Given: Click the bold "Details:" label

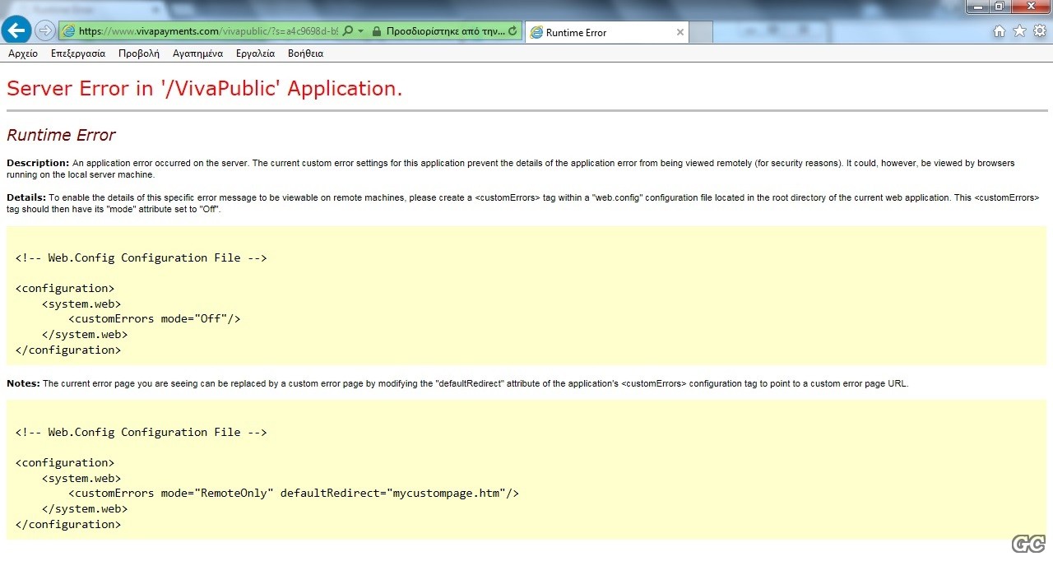Looking at the screenshot, I should tap(26, 197).
